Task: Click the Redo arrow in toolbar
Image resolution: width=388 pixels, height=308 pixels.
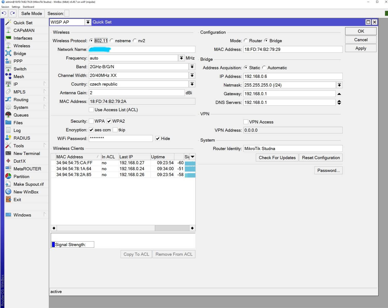Action: coord(12,13)
